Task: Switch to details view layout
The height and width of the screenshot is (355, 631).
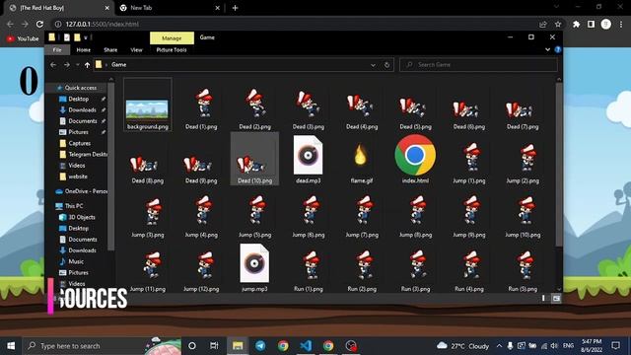Action: (x=543, y=298)
